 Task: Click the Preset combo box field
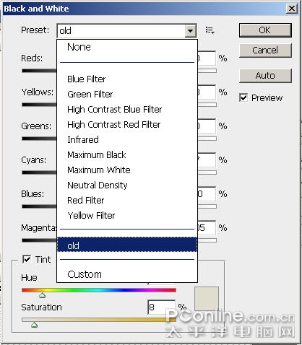[126, 31]
